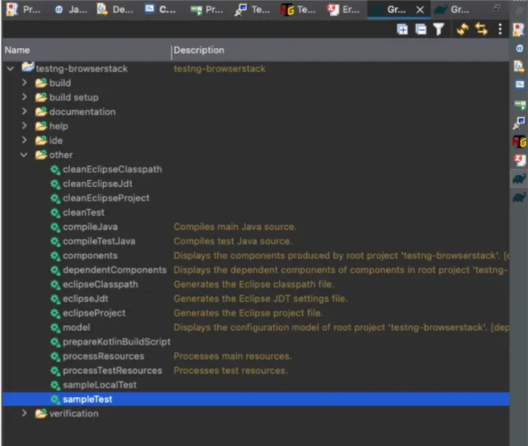
Task: Click the Gradle elephant icon in right sidebar
Action: [x=519, y=179]
